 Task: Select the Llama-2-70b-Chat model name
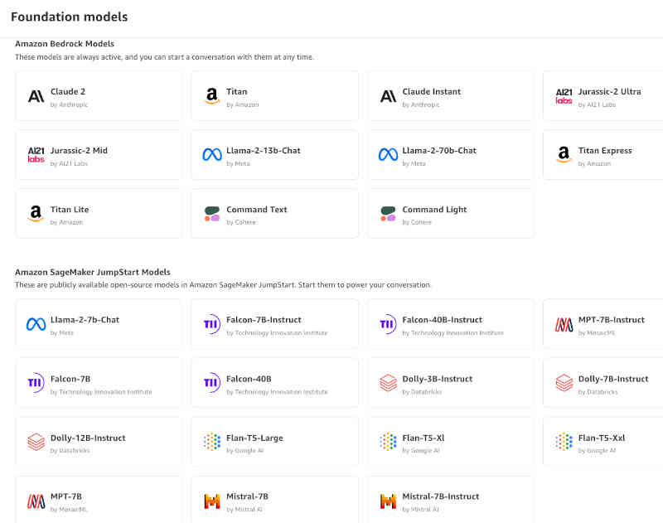[439, 151]
